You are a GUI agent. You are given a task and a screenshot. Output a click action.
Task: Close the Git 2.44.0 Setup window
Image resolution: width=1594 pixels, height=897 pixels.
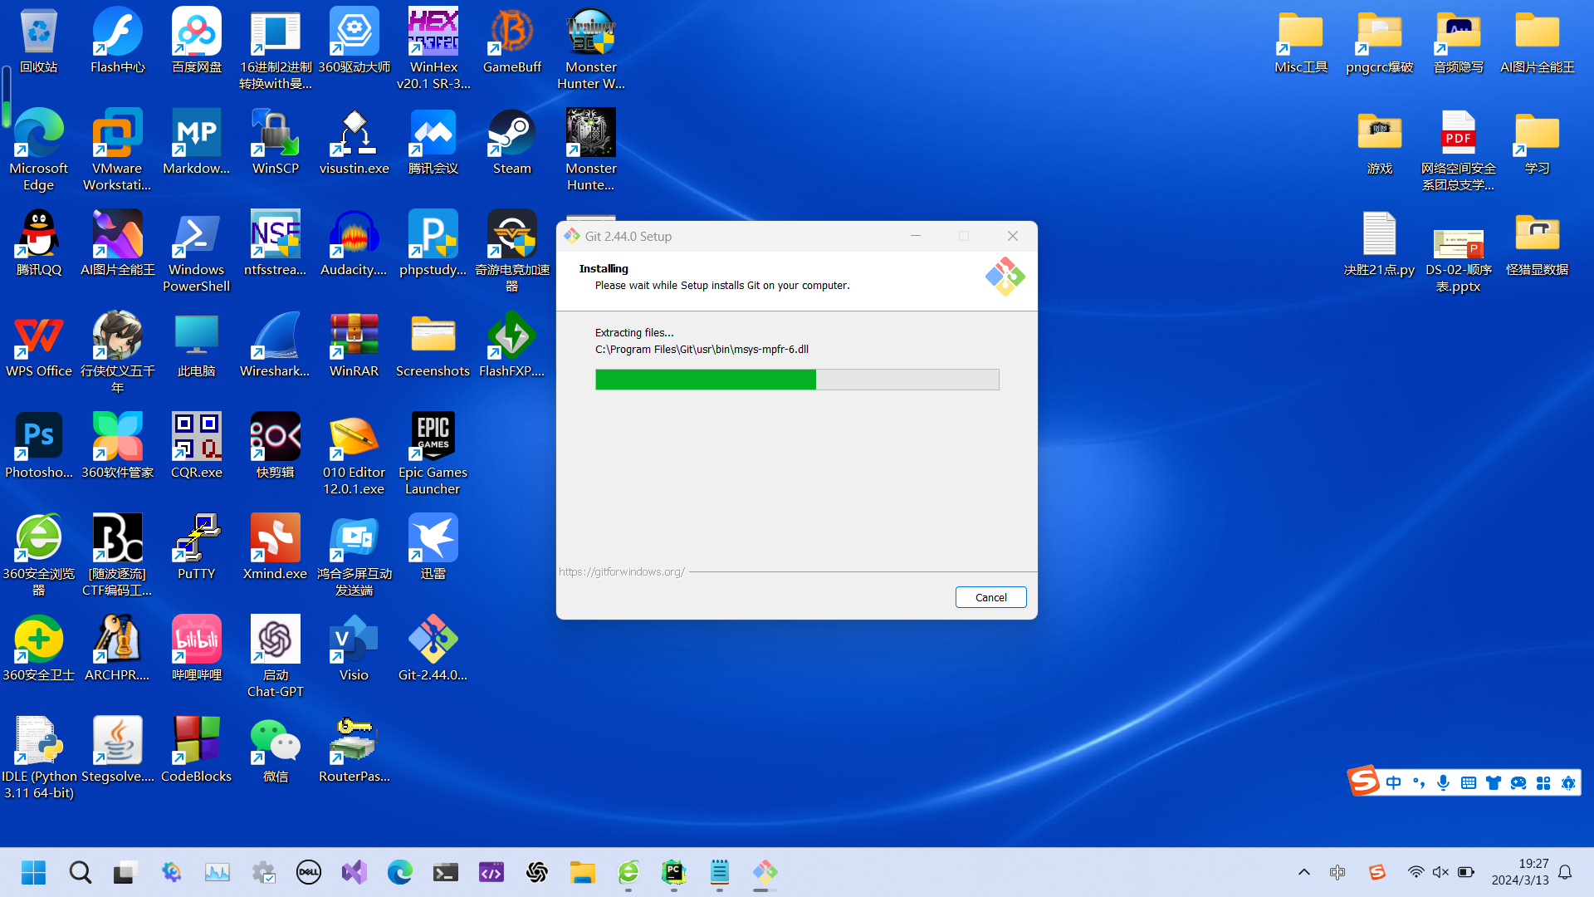(1013, 236)
